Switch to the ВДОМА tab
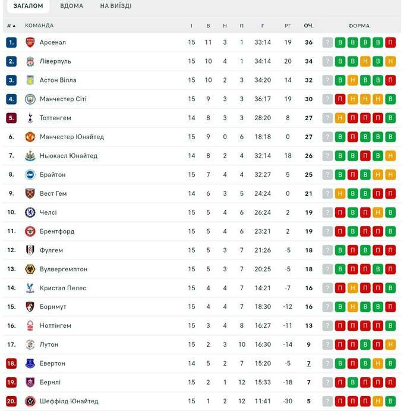This screenshot has width=404, height=411. tap(71, 6)
